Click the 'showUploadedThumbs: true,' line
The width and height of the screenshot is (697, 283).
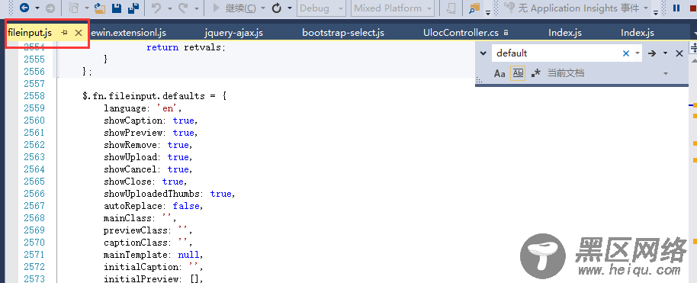169,194
